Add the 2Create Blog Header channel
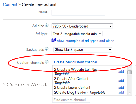This screenshot has height=104, width=136. click(121, 92)
